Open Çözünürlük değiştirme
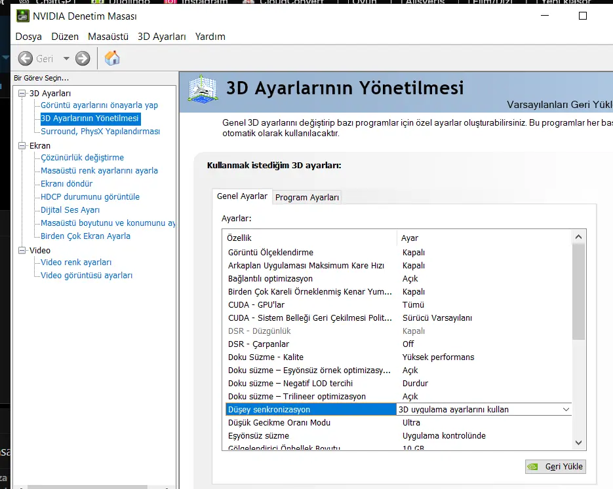613x489 pixels. pyautogui.click(x=82, y=158)
